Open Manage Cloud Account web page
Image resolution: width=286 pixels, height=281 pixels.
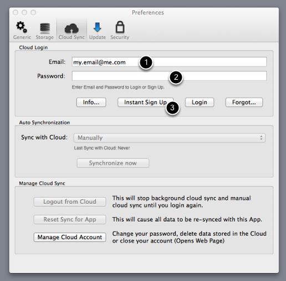70,237
